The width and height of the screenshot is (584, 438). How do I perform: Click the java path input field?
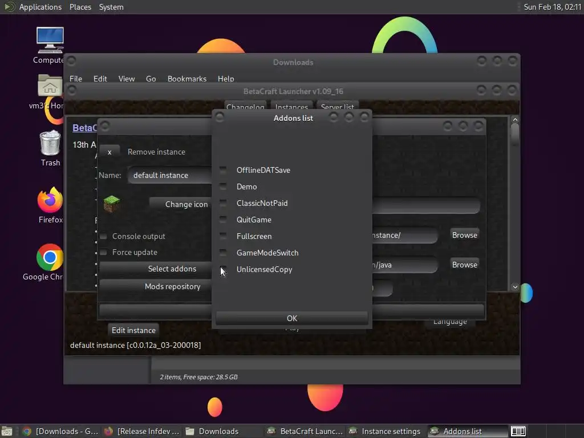click(x=405, y=265)
